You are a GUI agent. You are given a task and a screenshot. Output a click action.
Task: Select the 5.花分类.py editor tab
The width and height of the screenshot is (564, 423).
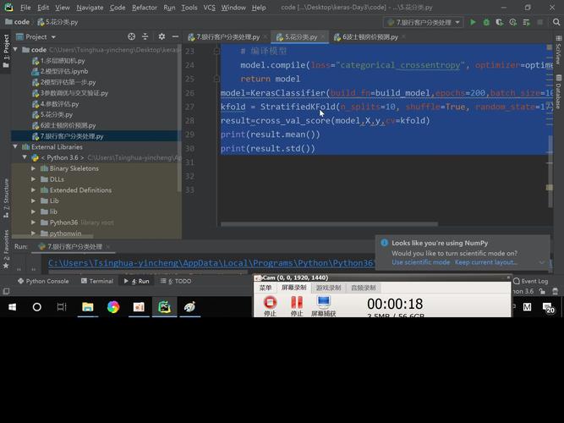pos(300,36)
